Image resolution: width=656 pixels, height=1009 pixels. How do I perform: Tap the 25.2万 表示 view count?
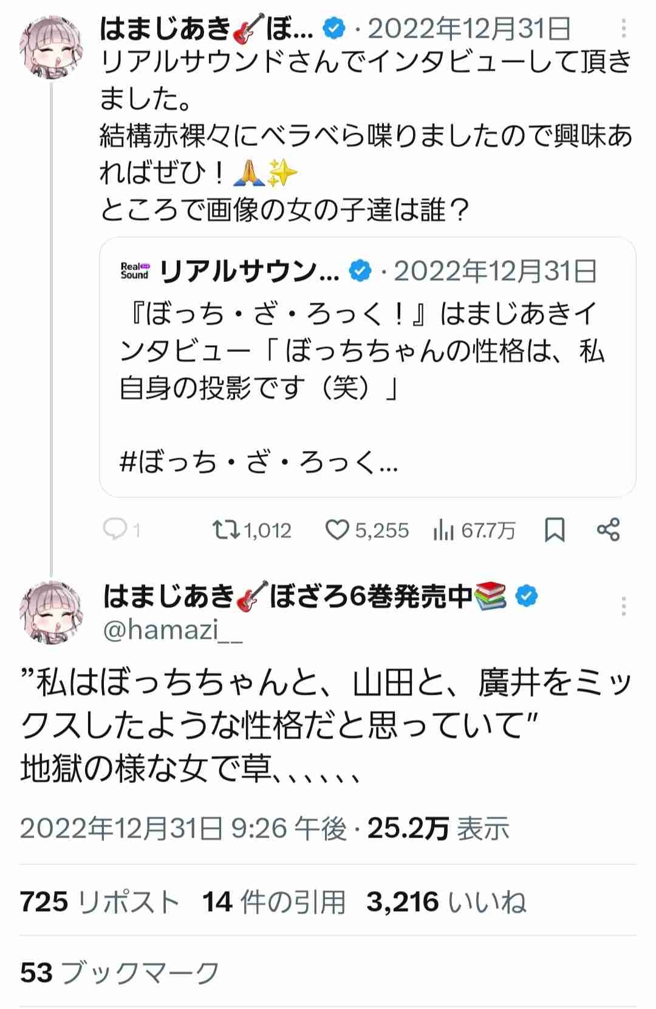pyautogui.click(x=438, y=828)
